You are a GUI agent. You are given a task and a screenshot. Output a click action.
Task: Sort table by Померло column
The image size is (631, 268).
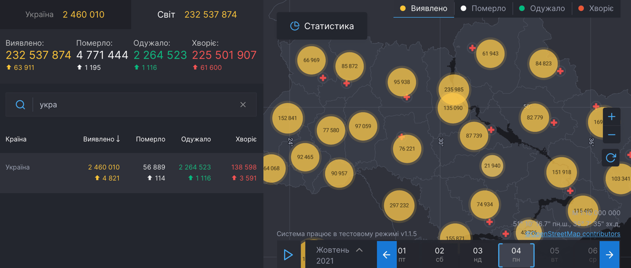[x=151, y=139]
